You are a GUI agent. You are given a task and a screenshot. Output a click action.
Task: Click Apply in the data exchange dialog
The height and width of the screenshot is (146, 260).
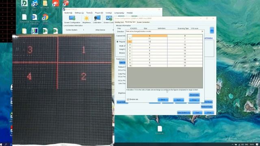click(x=179, y=100)
